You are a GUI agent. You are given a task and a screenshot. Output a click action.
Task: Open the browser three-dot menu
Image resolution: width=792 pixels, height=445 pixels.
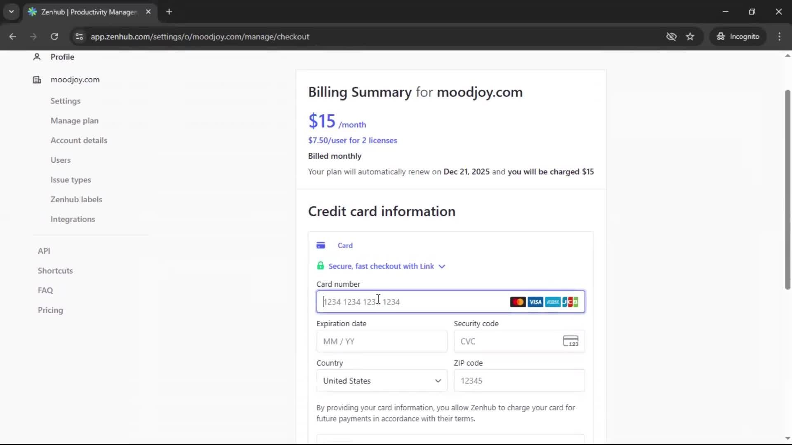(x=780, y=37)
